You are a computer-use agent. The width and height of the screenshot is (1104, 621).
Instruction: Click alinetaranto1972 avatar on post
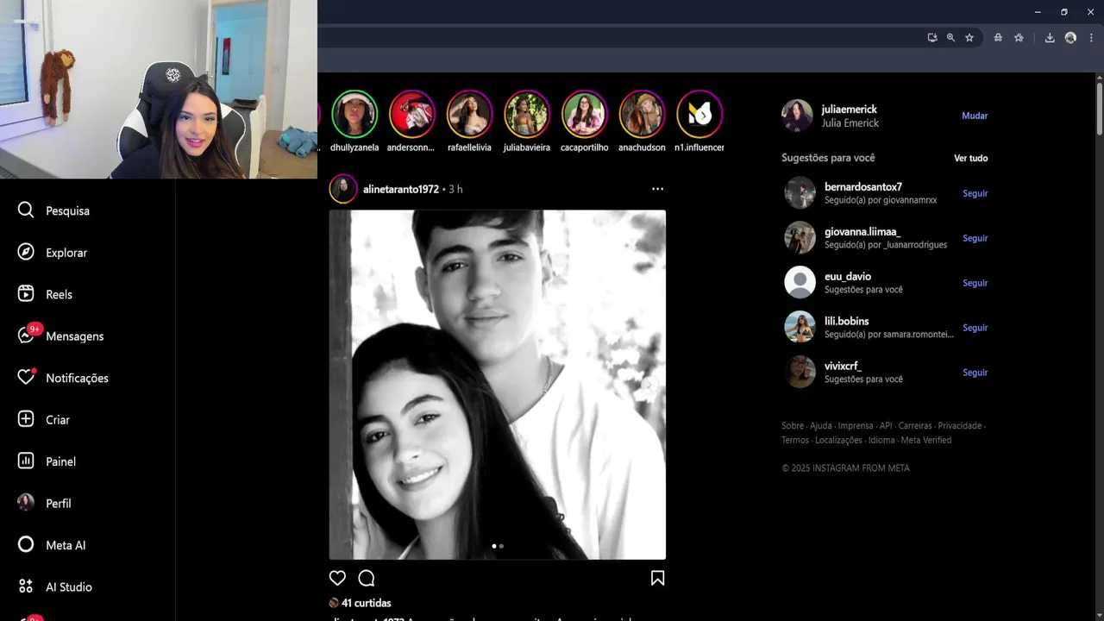point(343,189)
